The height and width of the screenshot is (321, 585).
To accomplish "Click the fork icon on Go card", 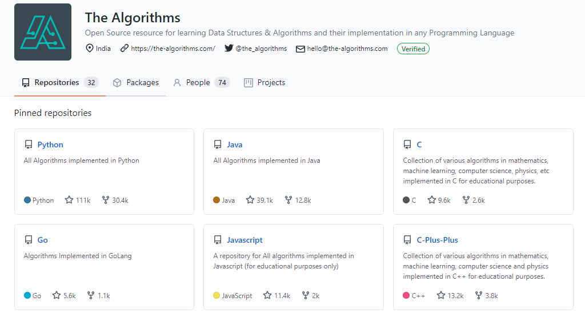I will click(91, 296).
